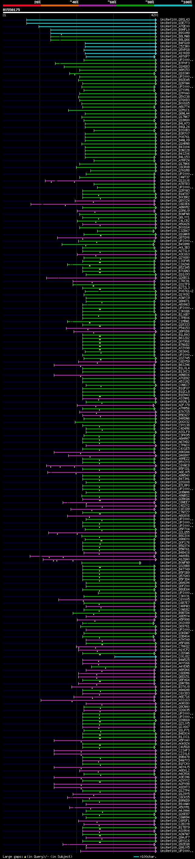Select the UniRef100_Q7YXM1 label
Viewport: 195px width, 859px height.
click(175, 90)
